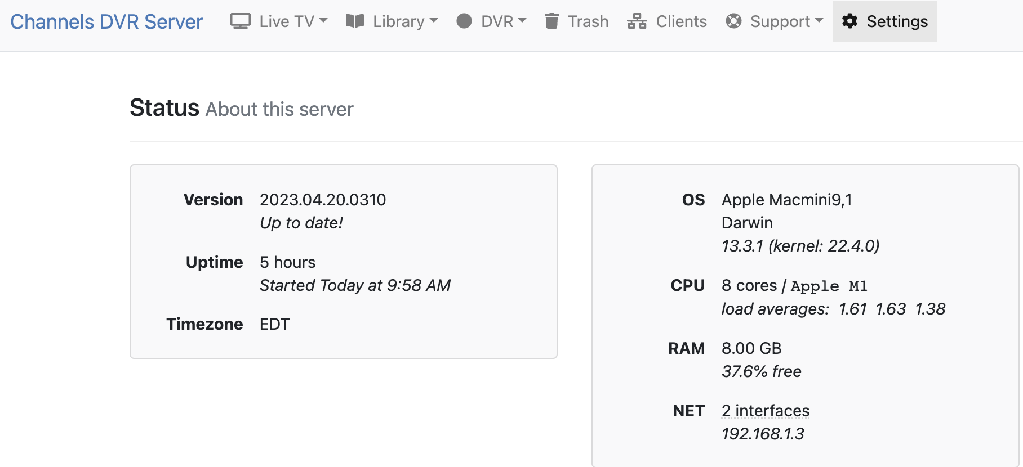This screenshot has width=1023, height=467.
Task: Click the Settings gear icon
Action: 849,21
